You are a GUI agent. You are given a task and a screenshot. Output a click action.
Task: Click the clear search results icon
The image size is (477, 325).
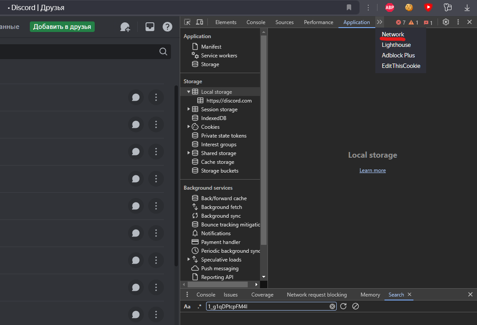pyautogui.click(x=355, y=306)
